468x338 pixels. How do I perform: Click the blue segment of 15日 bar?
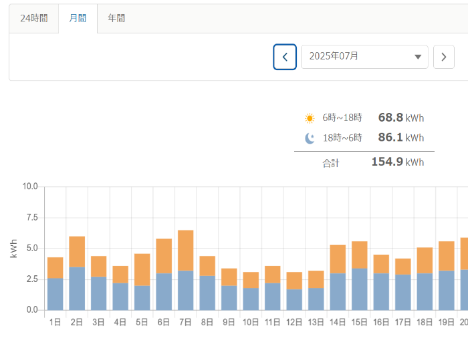click(x=360, y=289)
